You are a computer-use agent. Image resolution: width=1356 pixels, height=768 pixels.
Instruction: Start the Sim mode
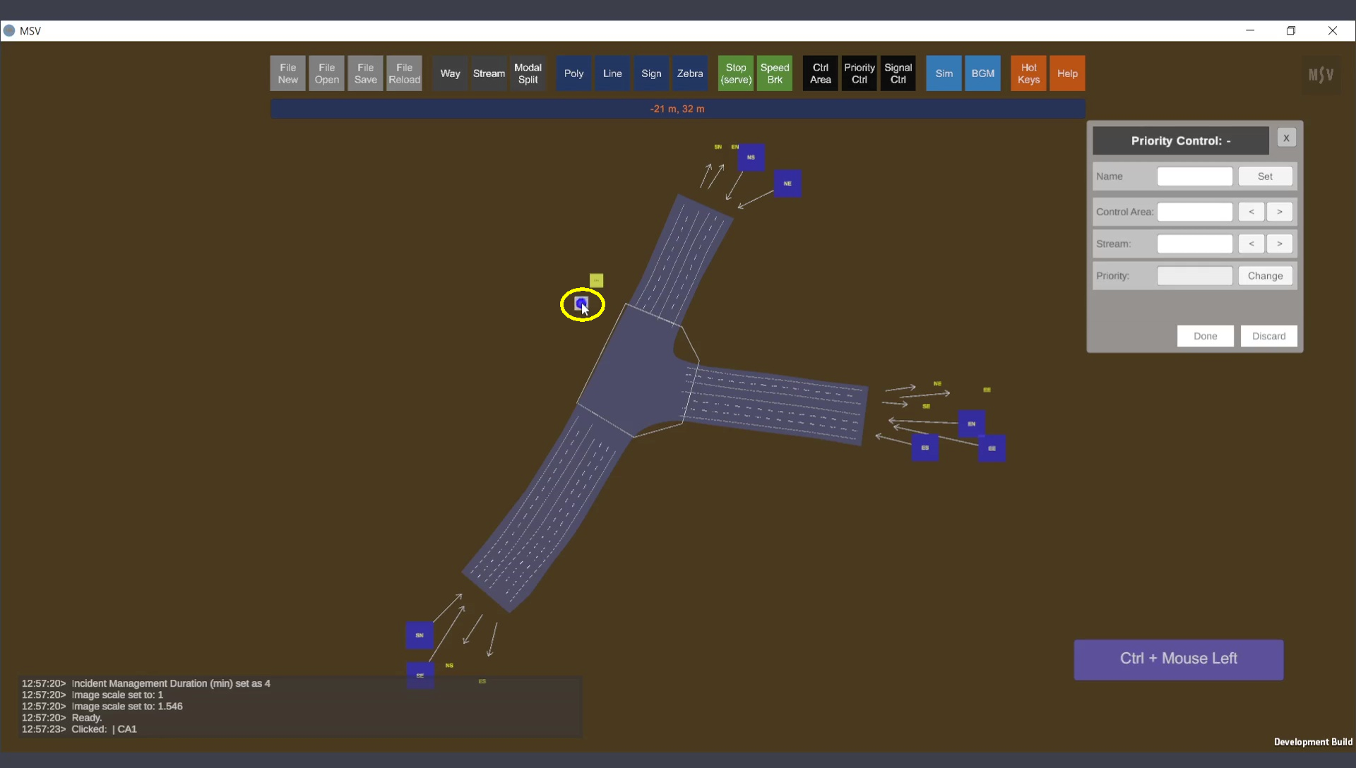(944, 73)
